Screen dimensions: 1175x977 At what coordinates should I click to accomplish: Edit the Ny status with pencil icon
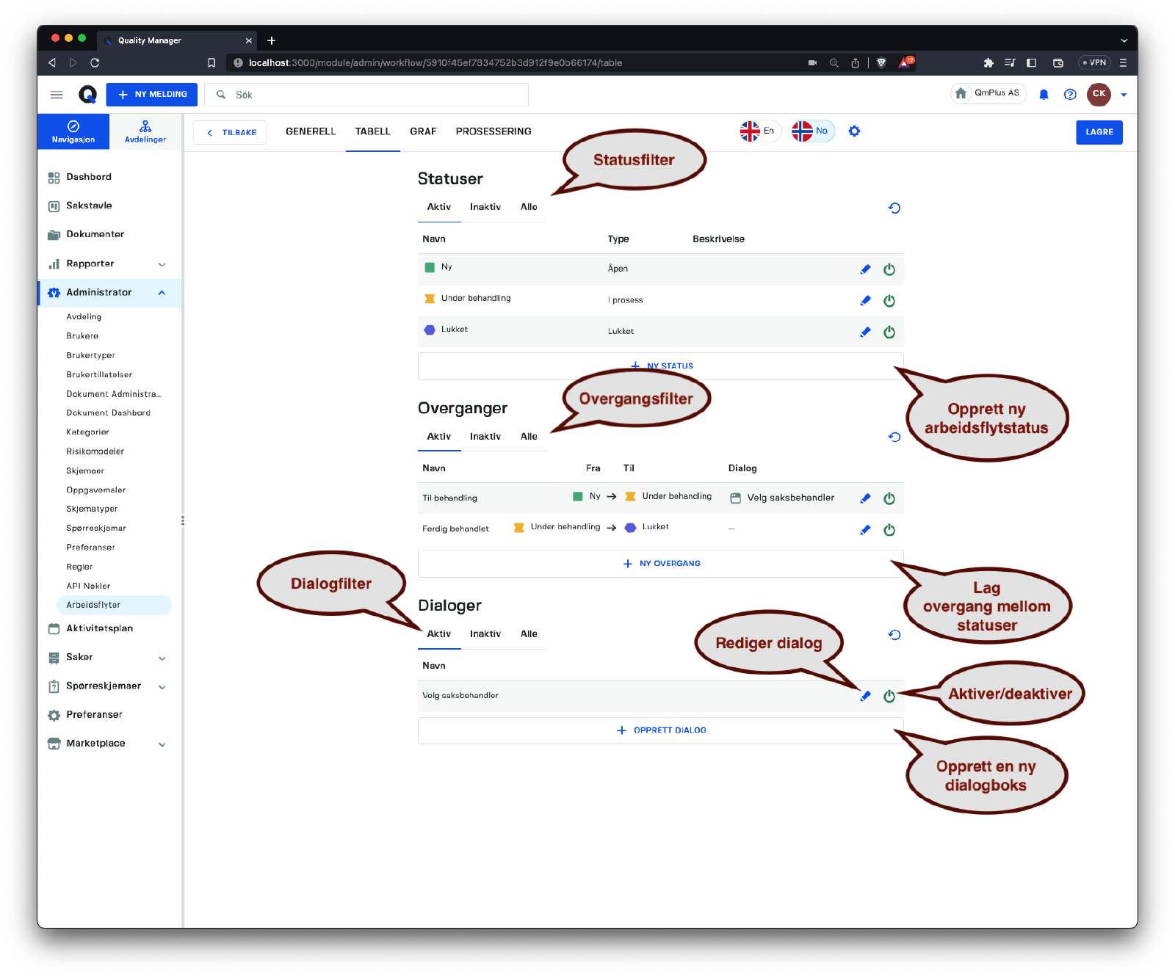pyautogui.click(x=865, y=269)
